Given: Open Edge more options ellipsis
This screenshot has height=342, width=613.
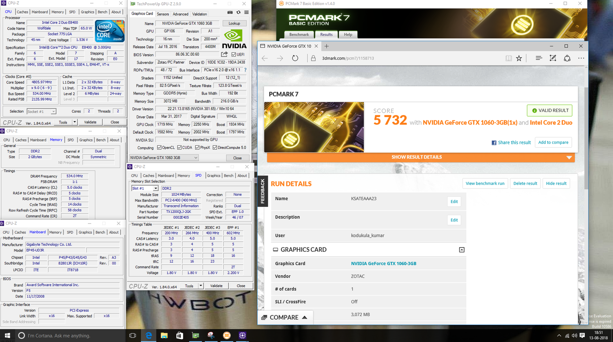Looking at the screenshot, I should click(x=581, y=58).
